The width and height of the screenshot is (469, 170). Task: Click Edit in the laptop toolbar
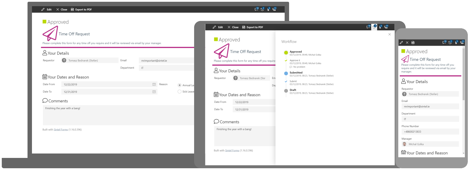46,10
